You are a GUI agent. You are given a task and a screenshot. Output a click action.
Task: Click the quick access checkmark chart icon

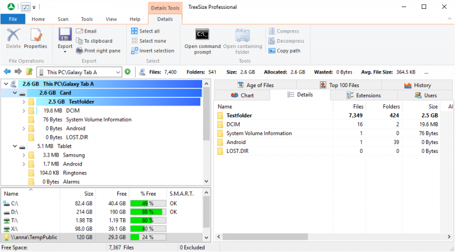(25, 7)
